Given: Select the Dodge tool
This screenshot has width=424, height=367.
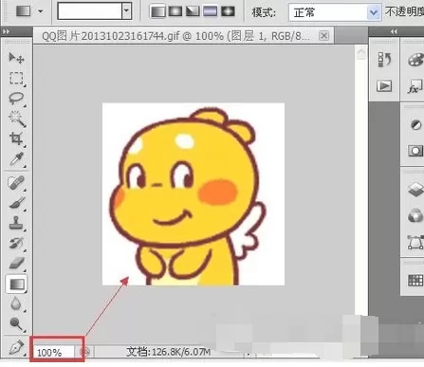Looking at the screenshot, I should pyautogui.click(x=16, y=323).
